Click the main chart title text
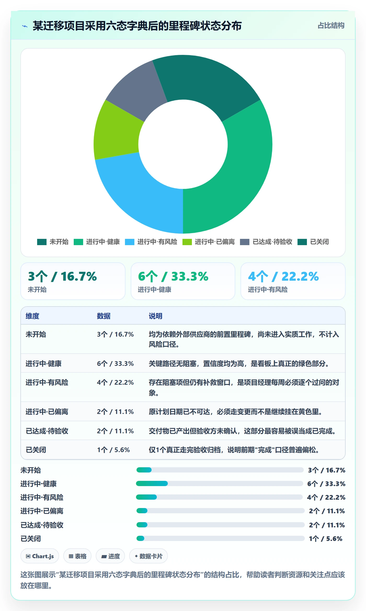The height and width of the screenshot is (611, 366). click(137, 26)
